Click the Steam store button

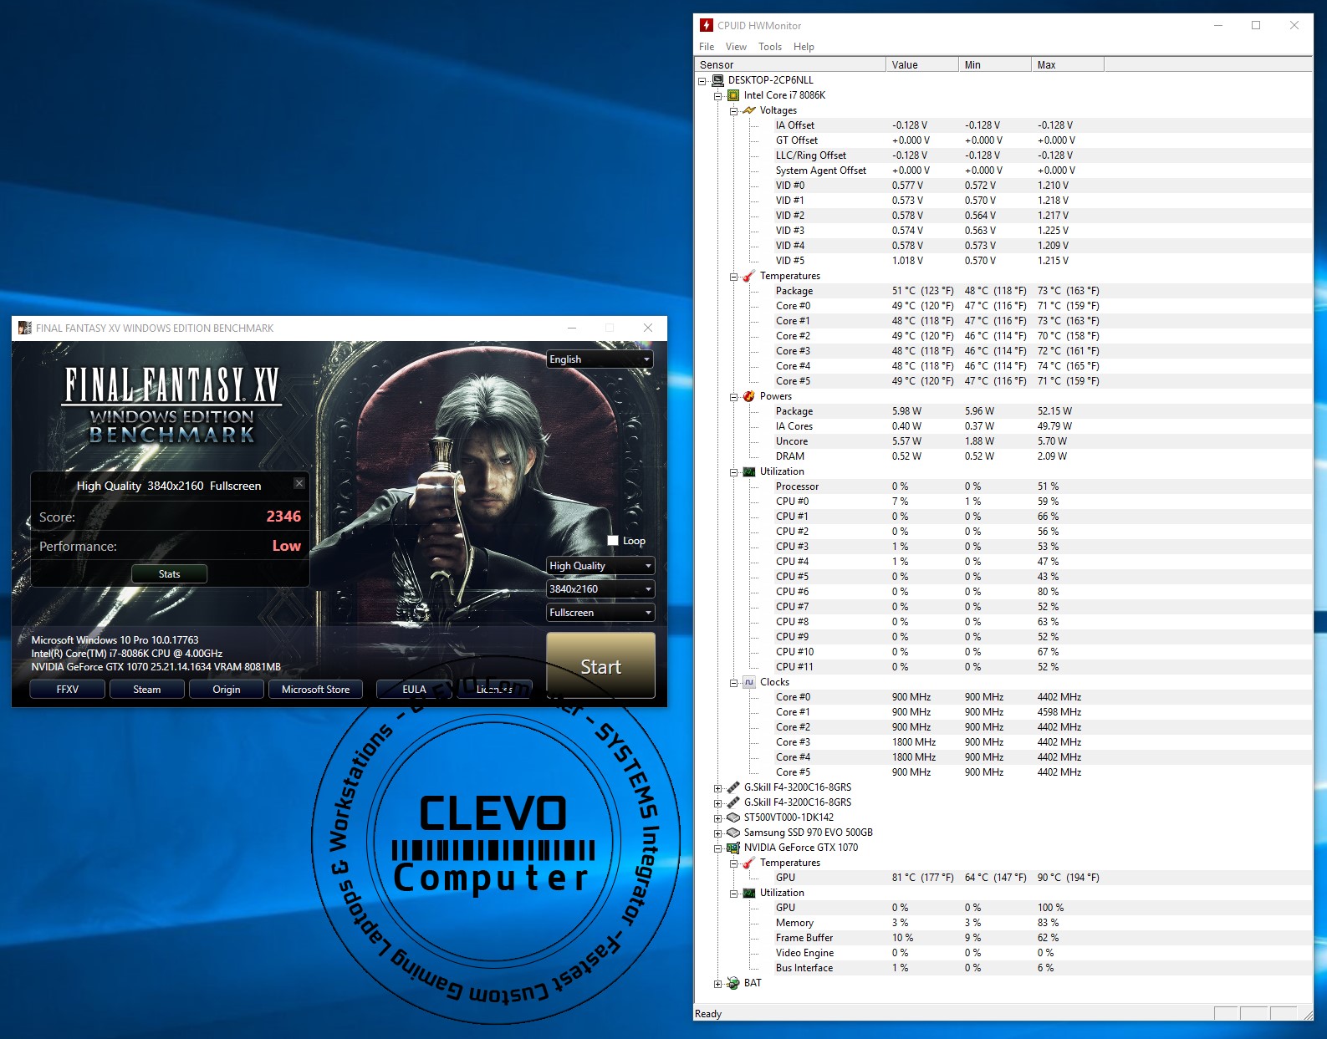pos(147,690)
